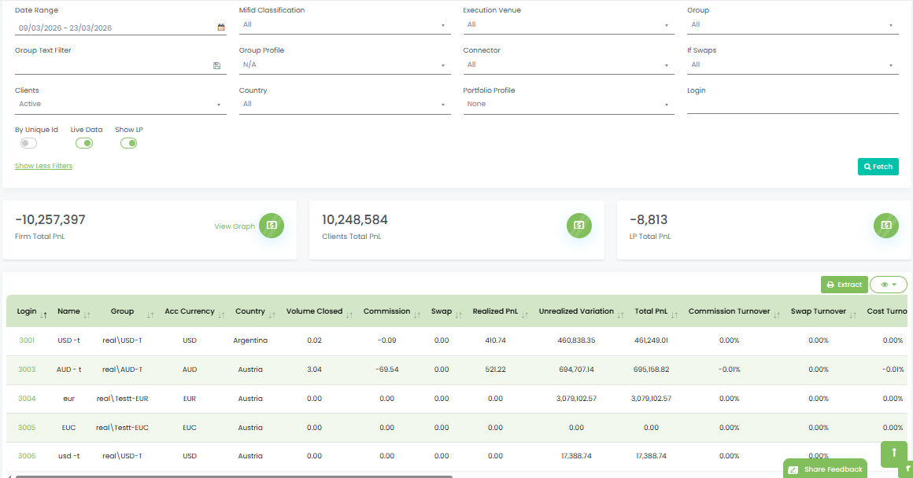Click the export icon on Clients Total PnL card
This screenshot has height=478, width=913.
coord(578,226)
